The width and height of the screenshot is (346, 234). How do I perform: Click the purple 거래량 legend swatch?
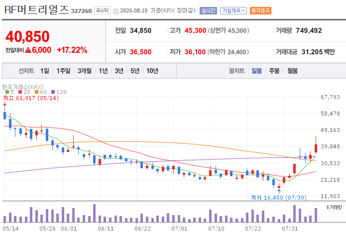328,207
